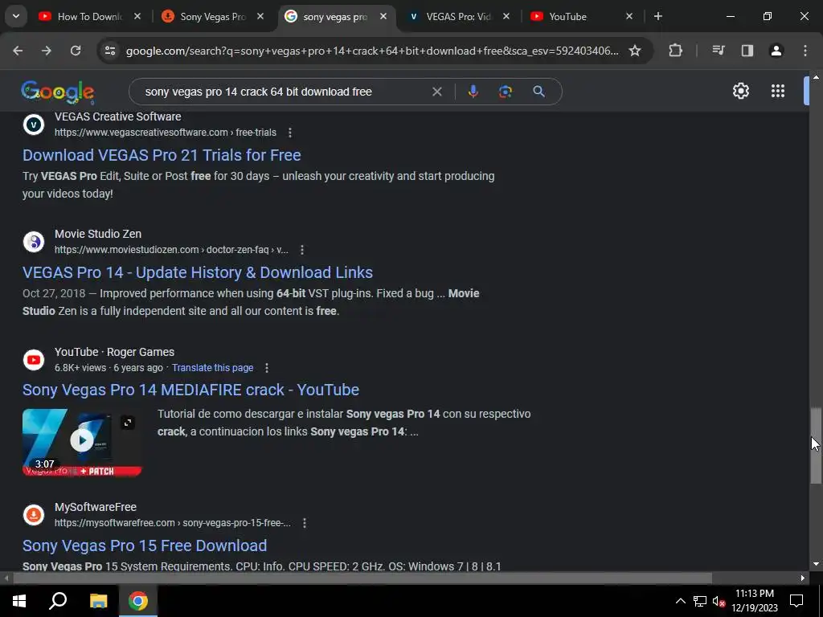Click the Movie Studio Zen favicon
Screen dimensions: 823x617
coord(34,243)
